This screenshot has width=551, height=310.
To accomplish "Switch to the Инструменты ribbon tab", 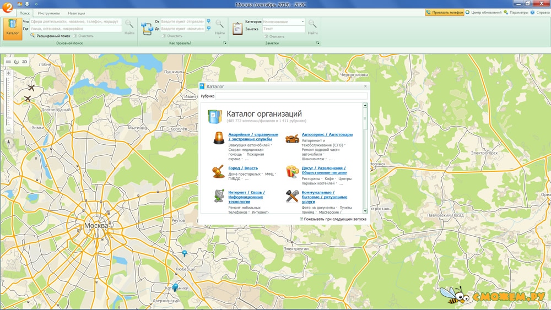I will pos(49,13).
